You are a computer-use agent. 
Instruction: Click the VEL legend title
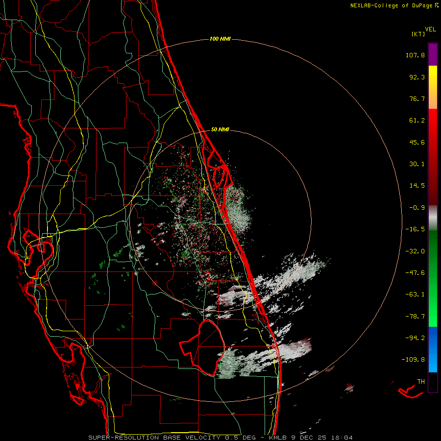[x=430, y=29]
